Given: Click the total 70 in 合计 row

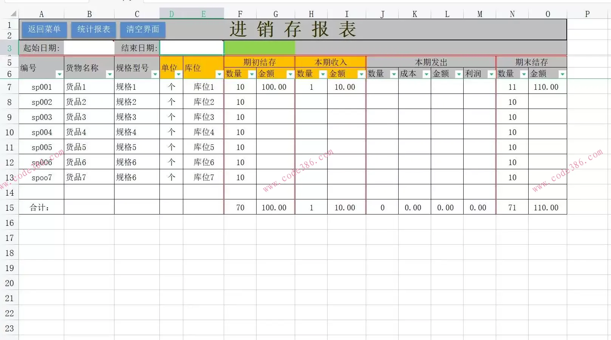Looking at the screenshot, I should 240,208.
